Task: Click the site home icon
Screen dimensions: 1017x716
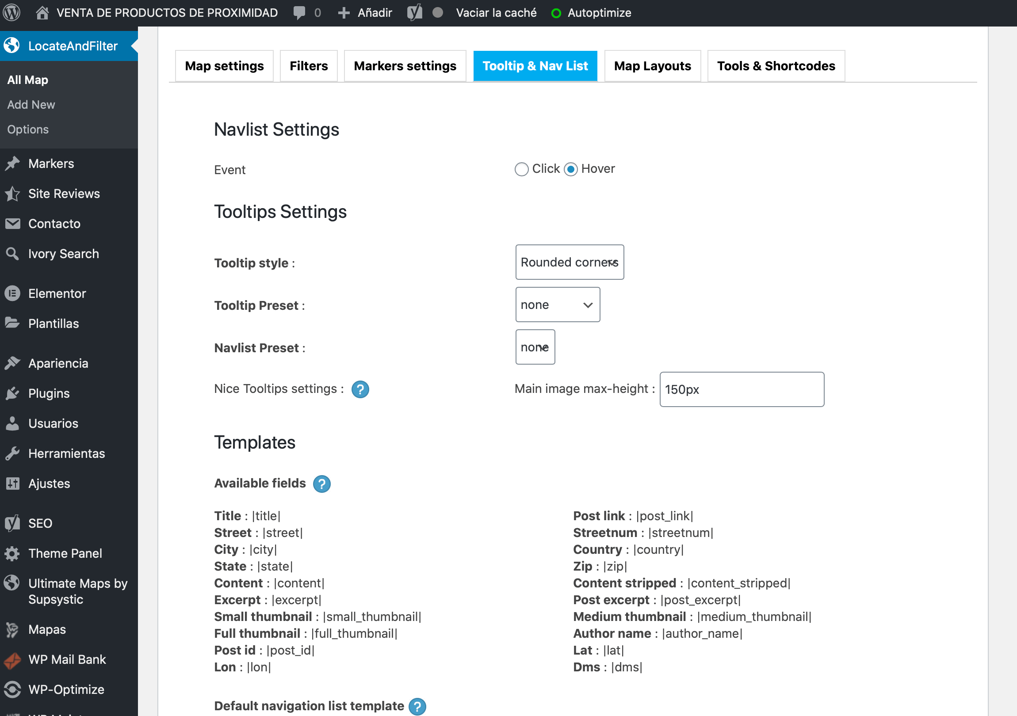Action: 42,12
